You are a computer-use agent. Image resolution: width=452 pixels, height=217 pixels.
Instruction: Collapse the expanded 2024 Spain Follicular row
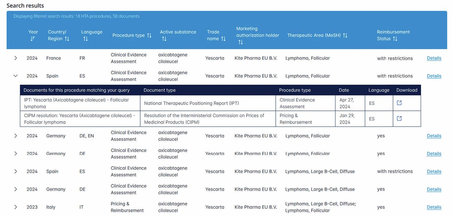16,76
